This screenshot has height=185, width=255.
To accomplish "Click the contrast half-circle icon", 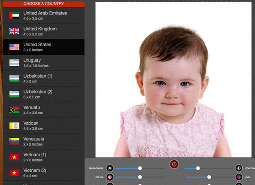I will pos(239,168).
